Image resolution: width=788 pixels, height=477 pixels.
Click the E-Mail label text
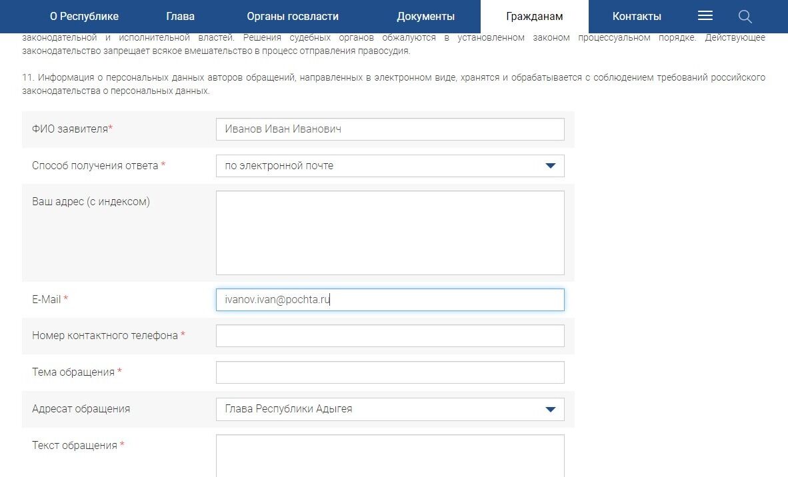(x=46, y=299)
